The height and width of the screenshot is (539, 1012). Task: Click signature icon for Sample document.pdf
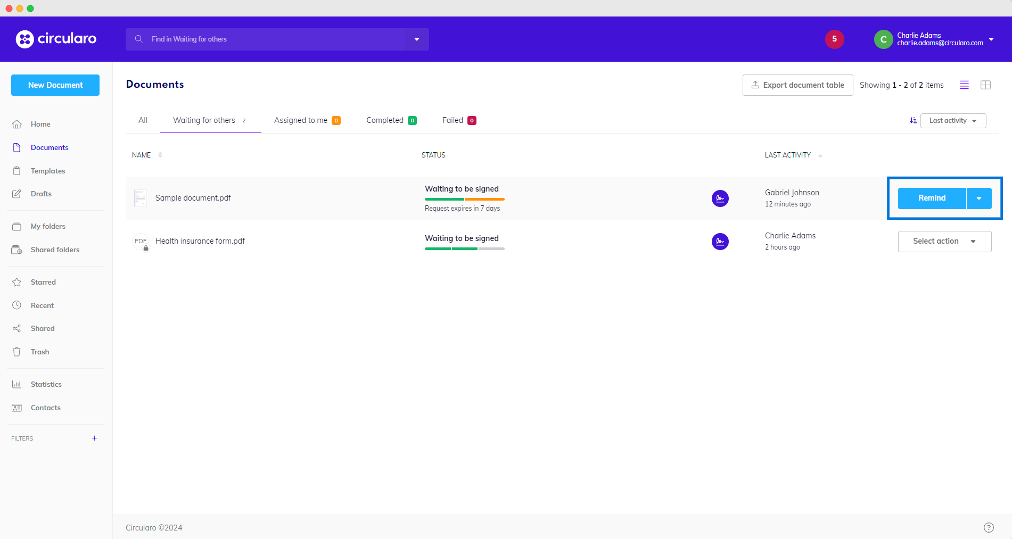[x=720, y=198]
